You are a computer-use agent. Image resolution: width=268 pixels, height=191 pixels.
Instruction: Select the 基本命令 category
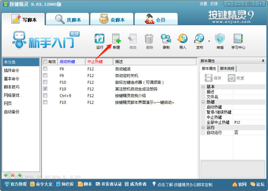tap(21, 79)
